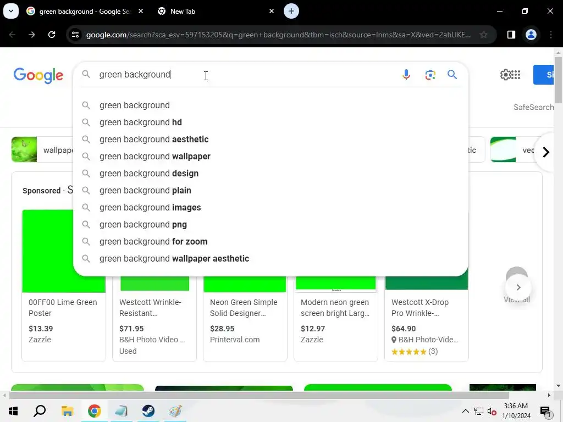The height and width of the screenshot is (422, 563).
Task: Open 00FF00 Lime Green Poster product
Action: 63,308
